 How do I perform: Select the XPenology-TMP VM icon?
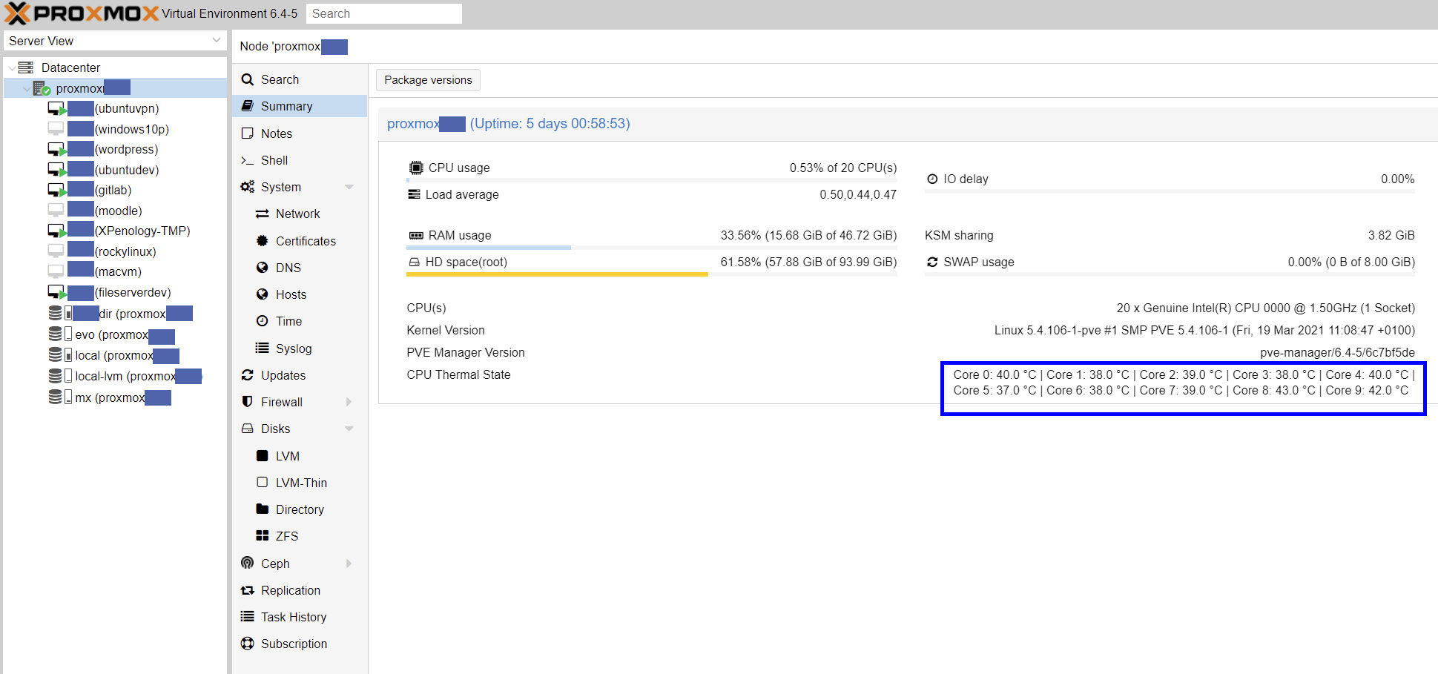pyautogui.click(x=57, y=231)
